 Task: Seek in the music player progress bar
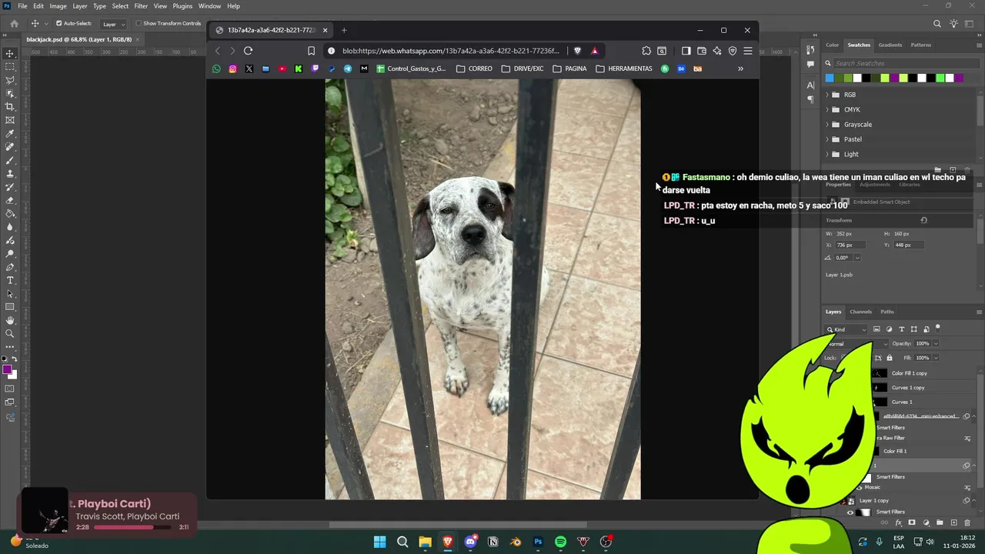point(132,527)
